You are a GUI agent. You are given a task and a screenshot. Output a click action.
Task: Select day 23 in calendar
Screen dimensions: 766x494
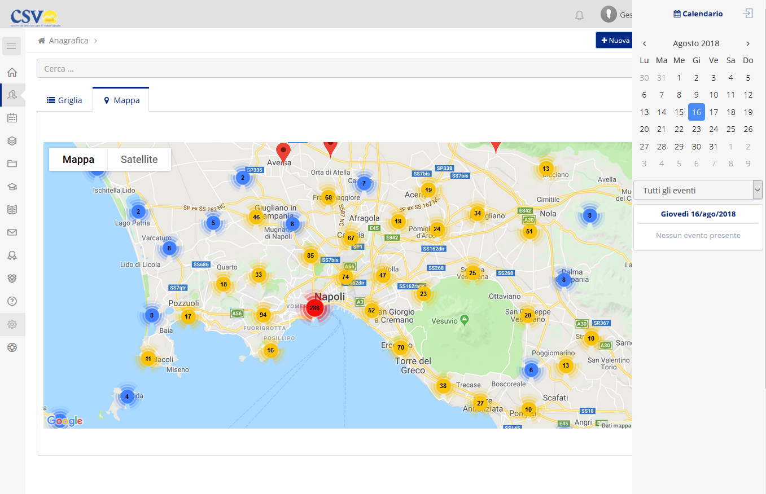pos(697,129)
